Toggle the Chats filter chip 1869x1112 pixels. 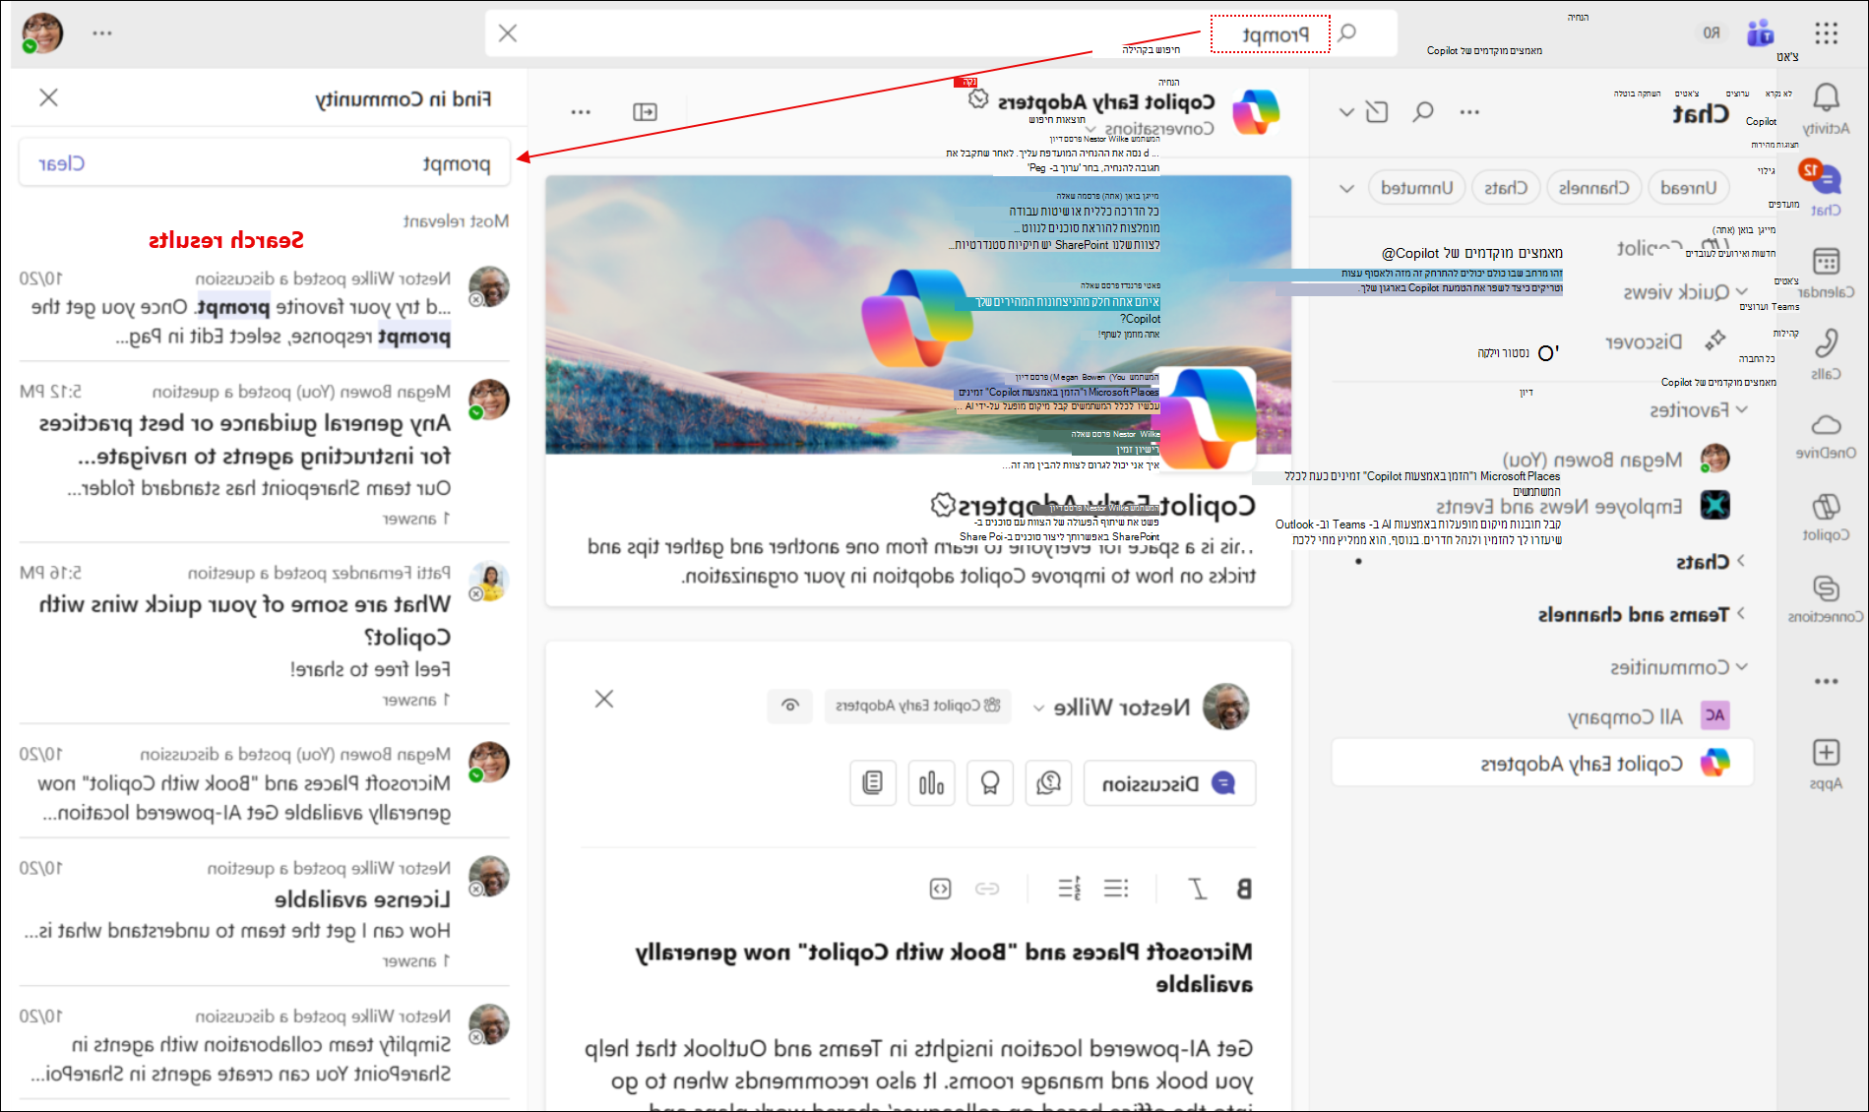click(1506, 187)
